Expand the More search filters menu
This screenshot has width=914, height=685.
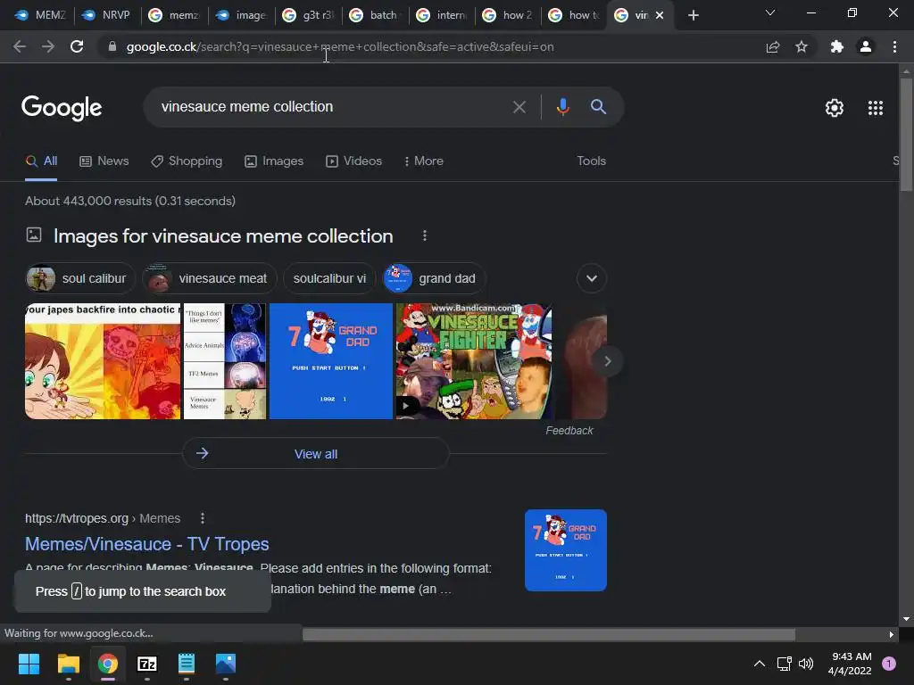click(424, 161)
